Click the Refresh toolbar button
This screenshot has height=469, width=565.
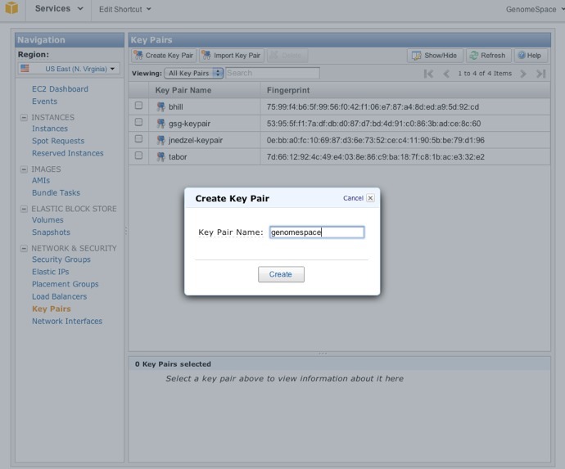tap(487, 56)
